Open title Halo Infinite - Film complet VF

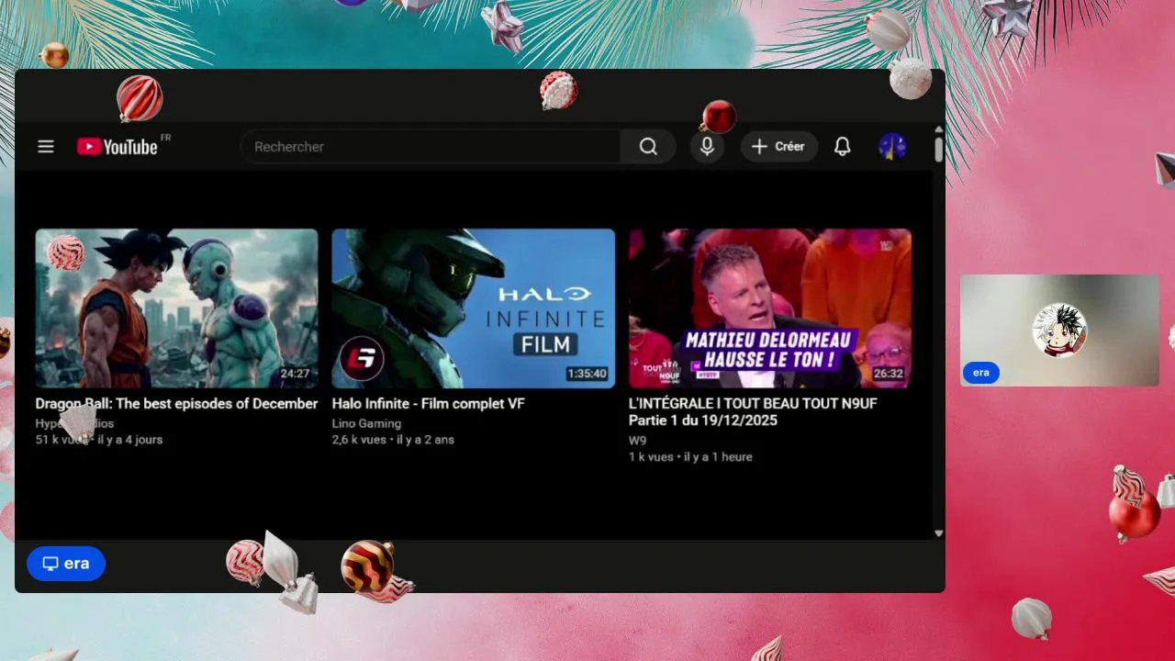pyautogui.click(x=428, y=404)
